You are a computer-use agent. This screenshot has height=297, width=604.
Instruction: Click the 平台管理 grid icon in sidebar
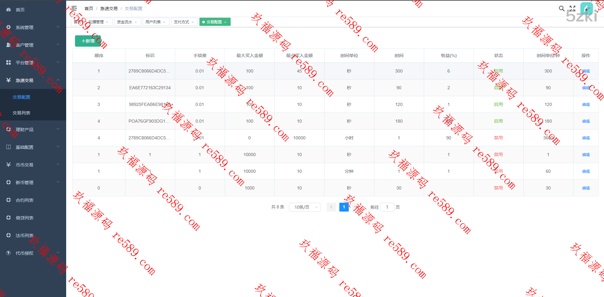(x=9, y=63)
